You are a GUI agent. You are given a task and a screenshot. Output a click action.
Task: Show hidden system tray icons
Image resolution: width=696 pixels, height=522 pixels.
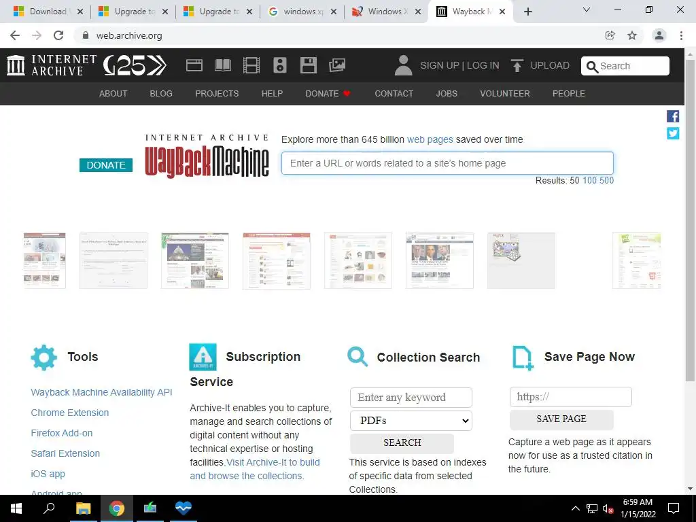(x=575, y=508)
